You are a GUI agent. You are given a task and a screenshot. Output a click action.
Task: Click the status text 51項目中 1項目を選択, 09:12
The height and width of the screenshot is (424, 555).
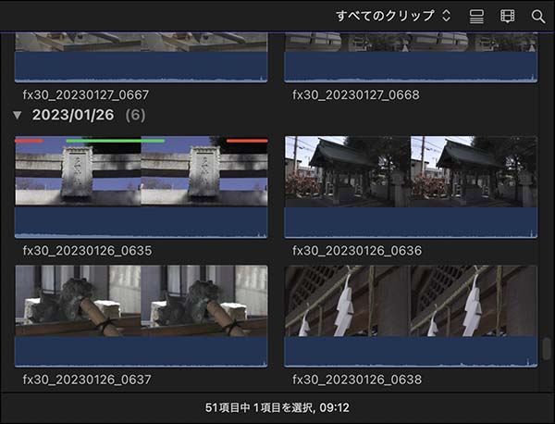coord(277,407)
